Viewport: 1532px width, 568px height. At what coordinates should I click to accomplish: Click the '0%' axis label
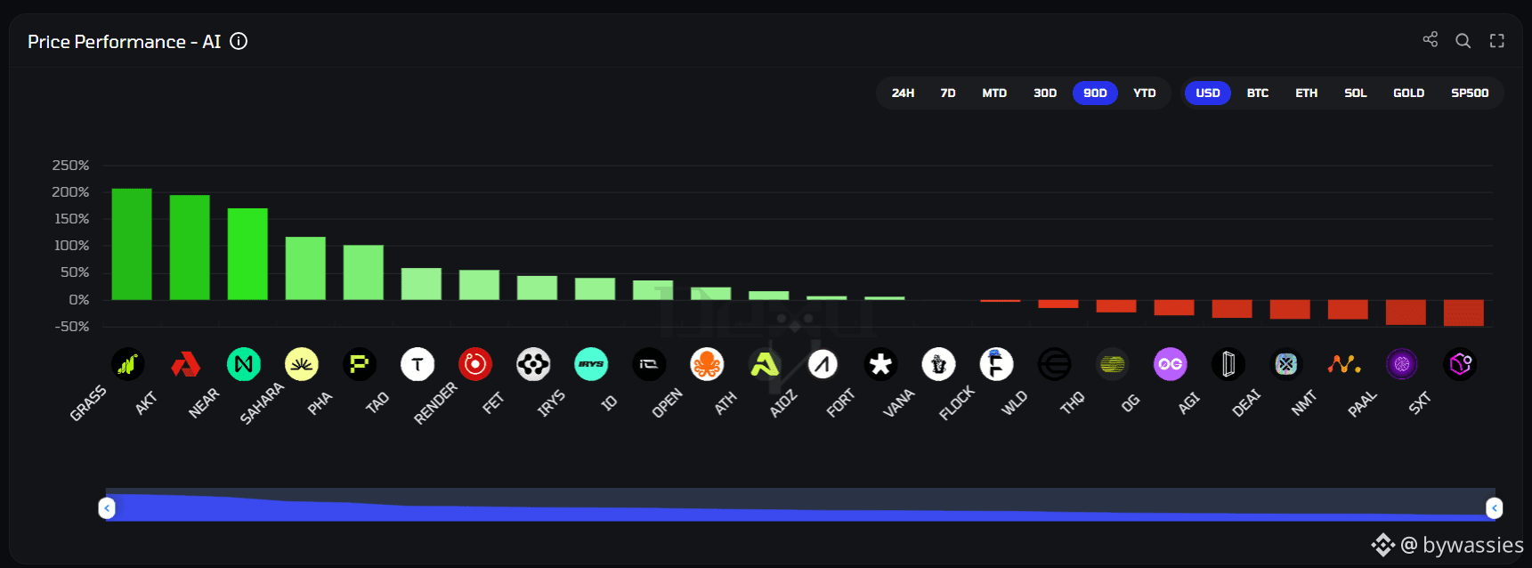(79, 300)
